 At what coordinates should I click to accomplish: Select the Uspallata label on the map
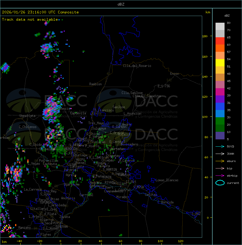tap(27, 116)
